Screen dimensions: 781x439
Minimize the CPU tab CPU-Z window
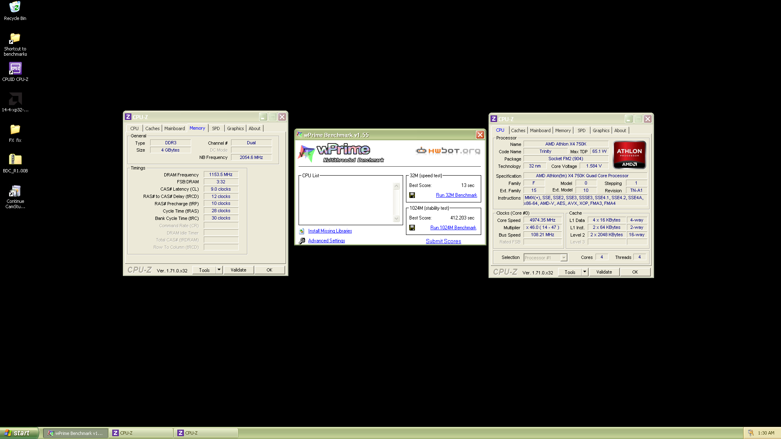coord(629,119)
